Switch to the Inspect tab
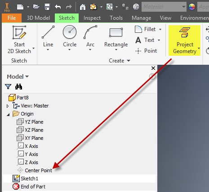209x192 pixels. point(92,18)
